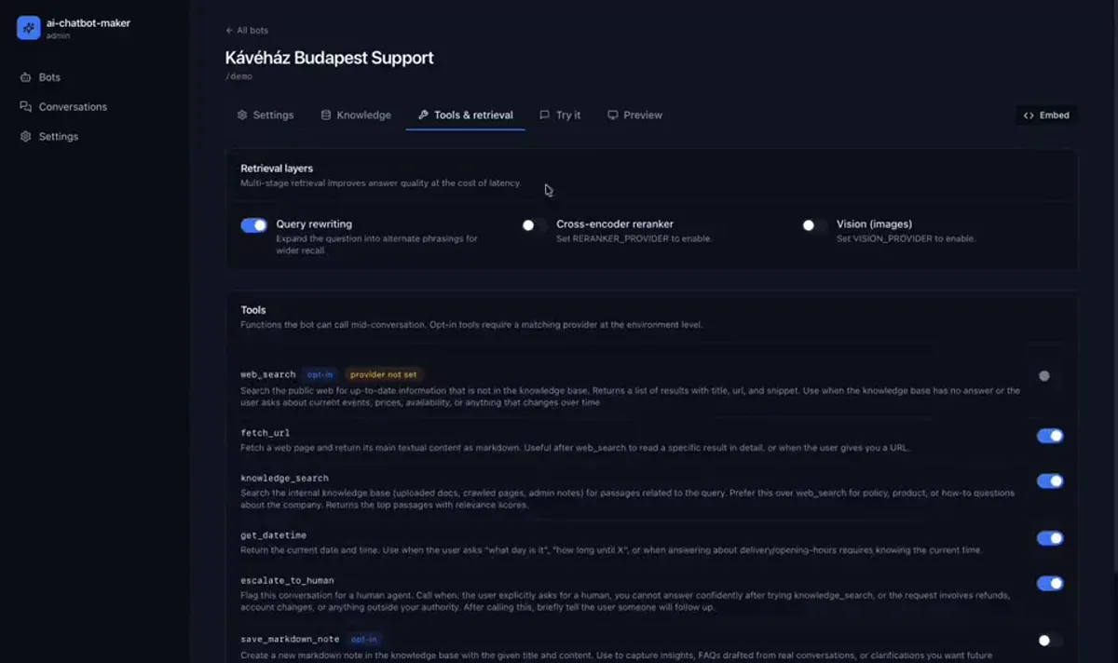Screen dimensions: 1118x663
Task: Click the Kávéház Budapest Support heading
Action: pos(330,58)
